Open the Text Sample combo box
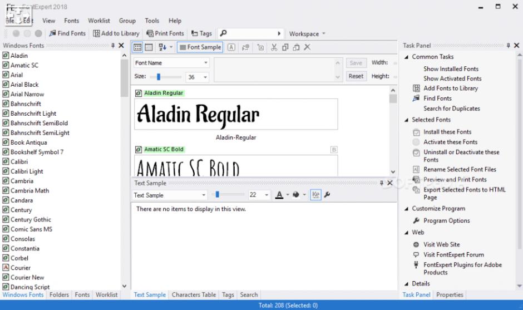The height and width of the screenshot is (310, 523). pyautogui.click(x=170, y=195)
